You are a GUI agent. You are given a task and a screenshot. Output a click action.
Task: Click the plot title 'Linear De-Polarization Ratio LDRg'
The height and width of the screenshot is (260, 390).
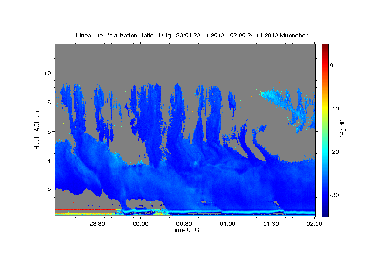[123, 35]
